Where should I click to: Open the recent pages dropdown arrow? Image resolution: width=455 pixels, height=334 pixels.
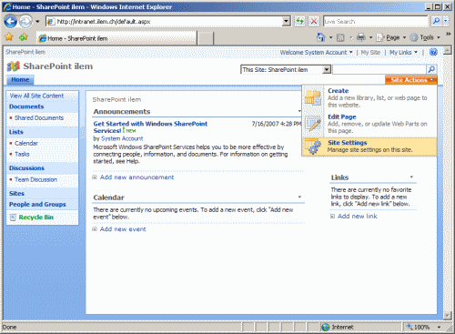coord(37,22)
